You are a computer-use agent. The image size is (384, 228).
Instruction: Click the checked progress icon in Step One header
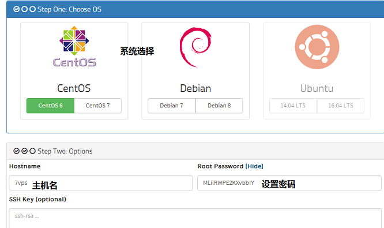(16, 9)
